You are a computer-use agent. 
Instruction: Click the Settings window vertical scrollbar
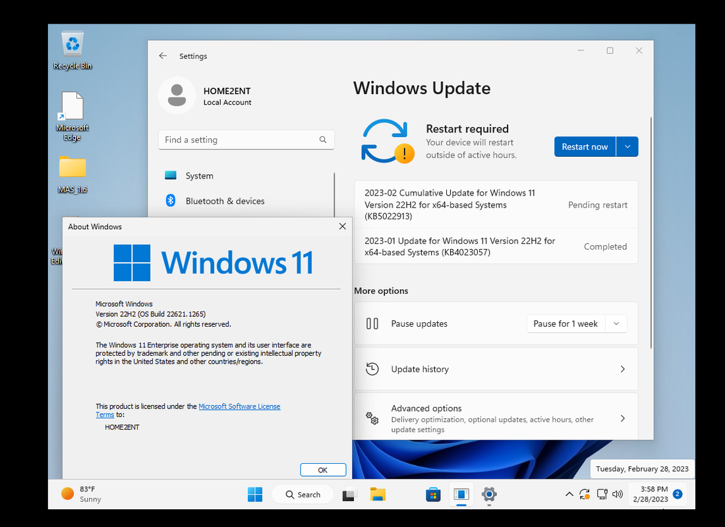[651, 233]
